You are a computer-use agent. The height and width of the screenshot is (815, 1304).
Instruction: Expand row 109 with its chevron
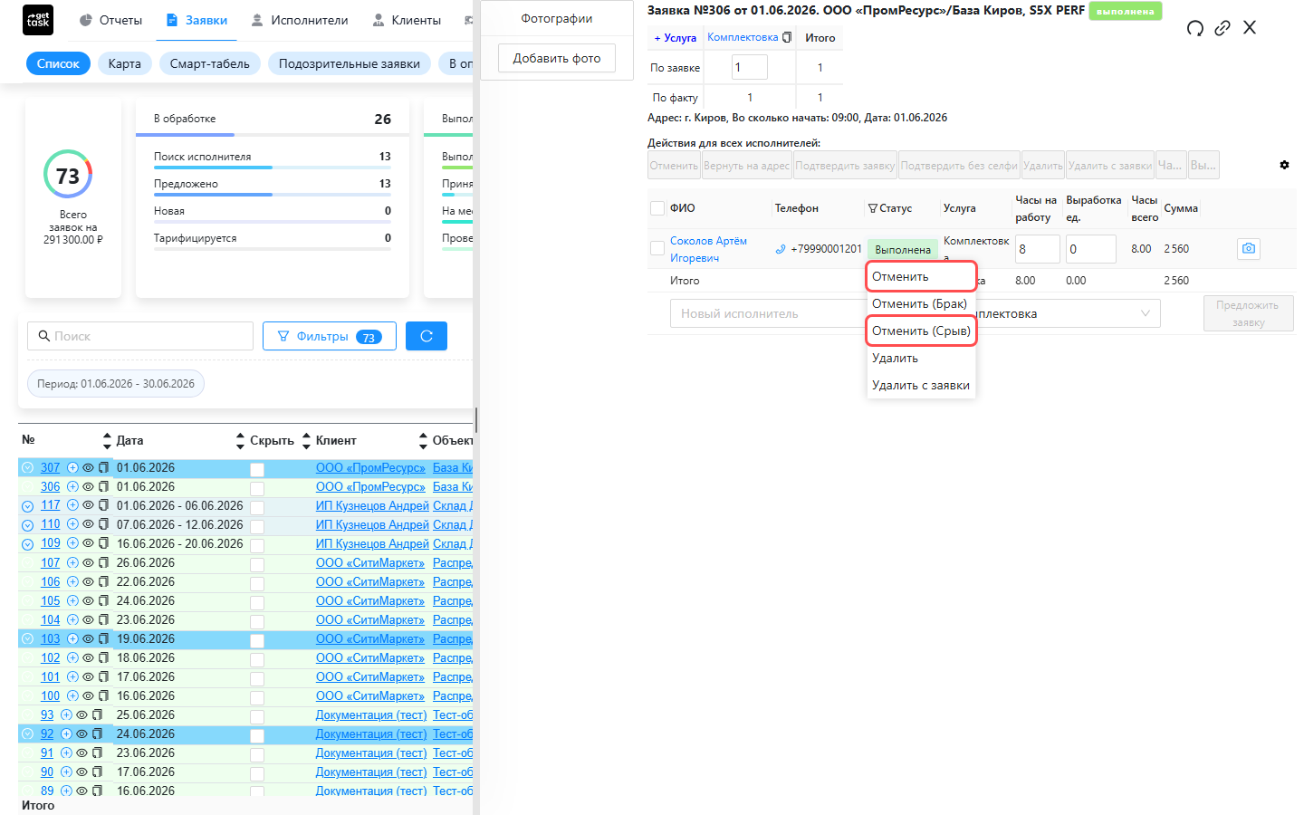tap(27, 544)
